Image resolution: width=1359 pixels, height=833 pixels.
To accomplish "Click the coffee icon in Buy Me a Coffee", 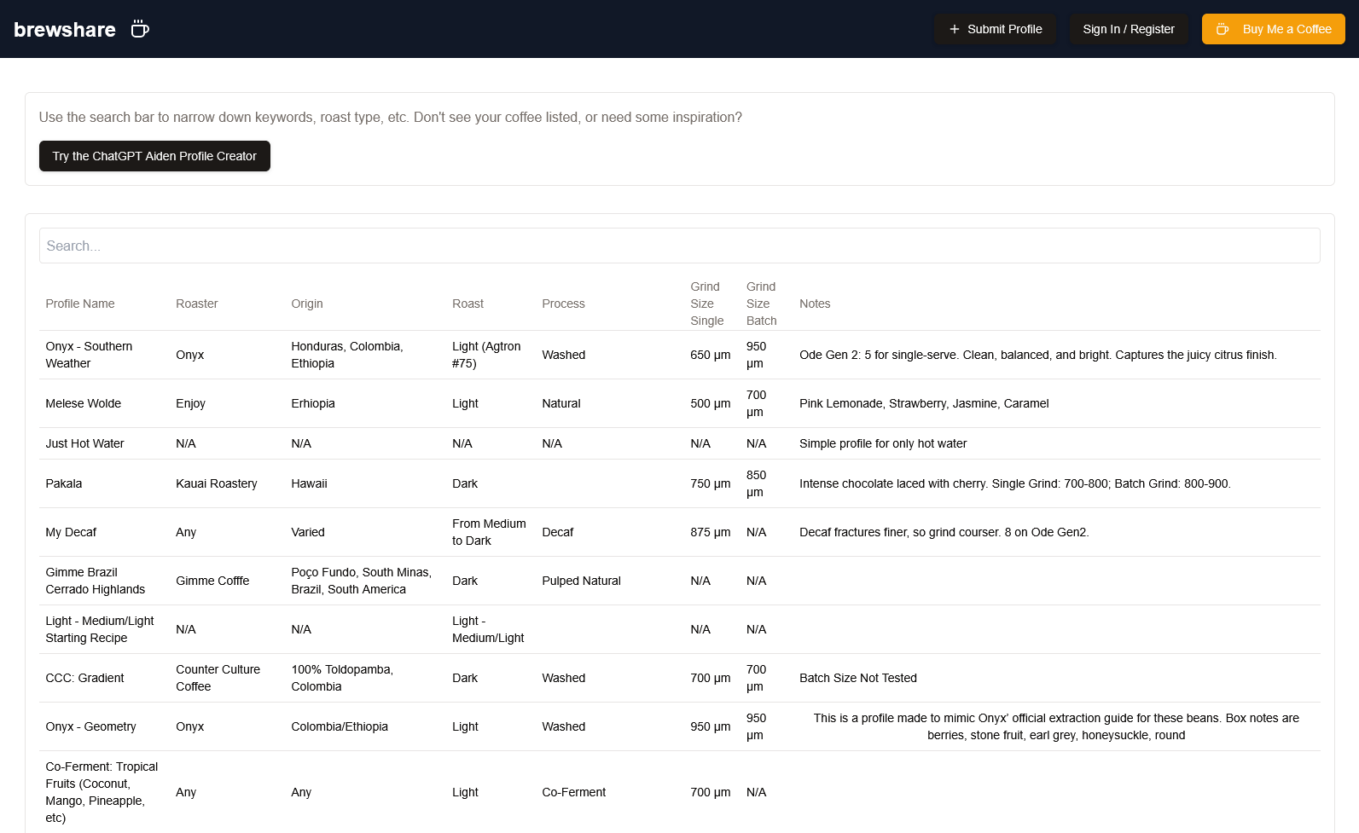I will (x=1222, y=29).
